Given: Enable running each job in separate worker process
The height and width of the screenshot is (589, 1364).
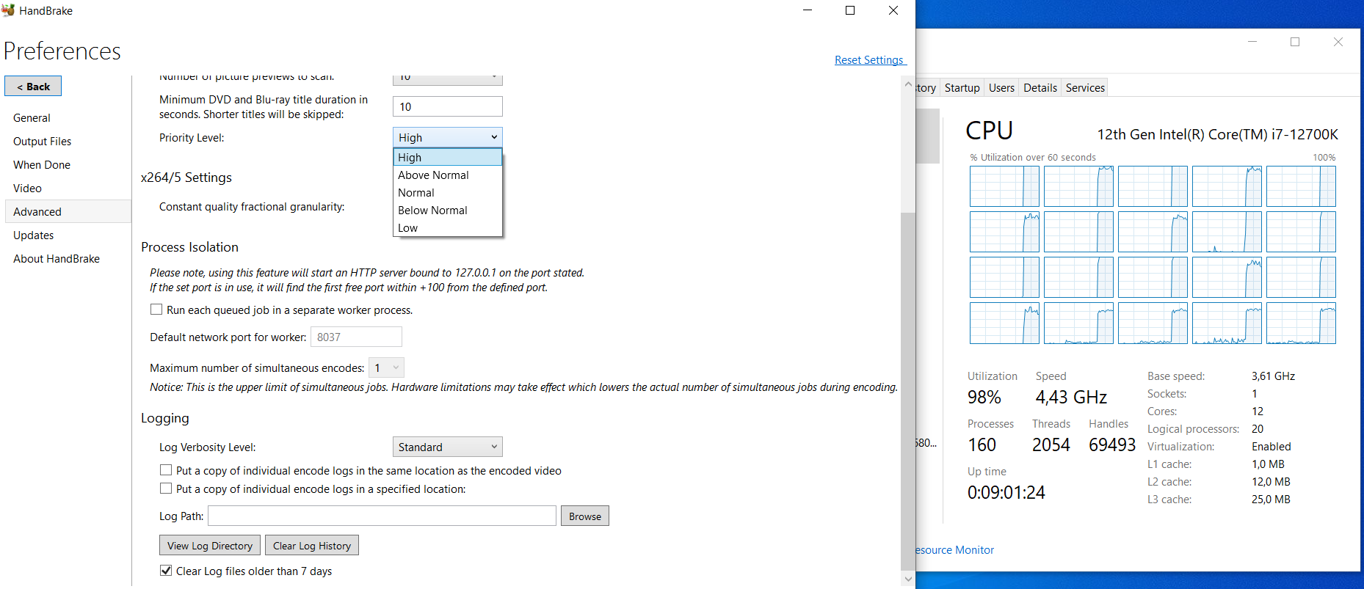Looking at the screenshot, I should click(156, 310).
